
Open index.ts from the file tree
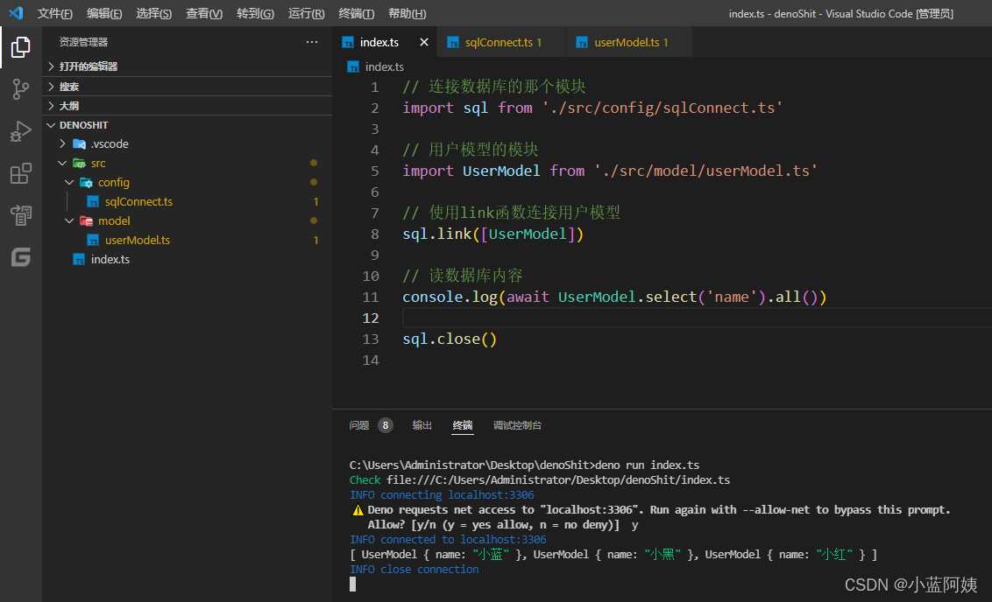110,260
